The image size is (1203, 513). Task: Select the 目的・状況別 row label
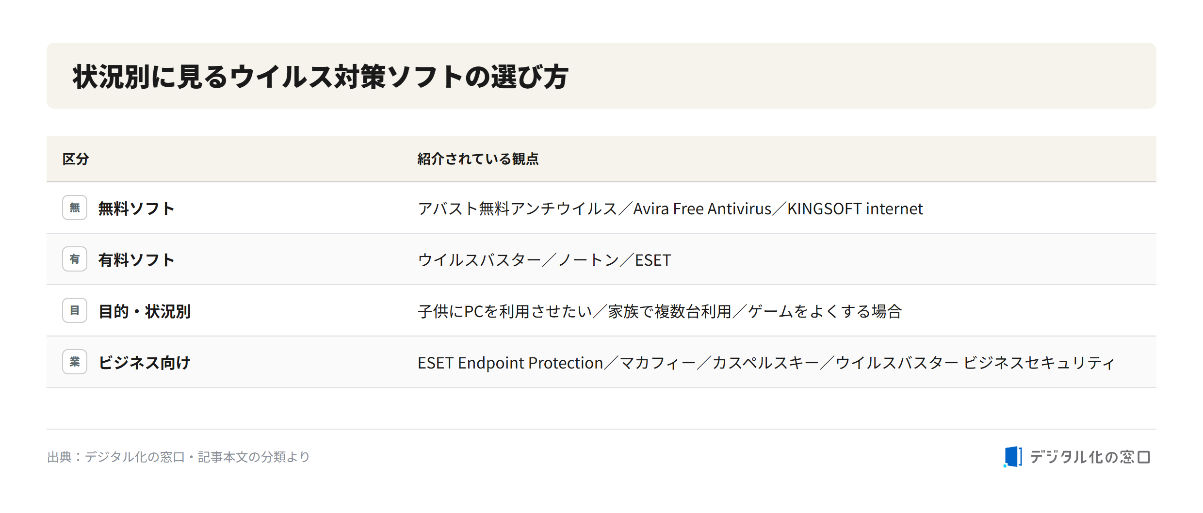tap(145, 311)
